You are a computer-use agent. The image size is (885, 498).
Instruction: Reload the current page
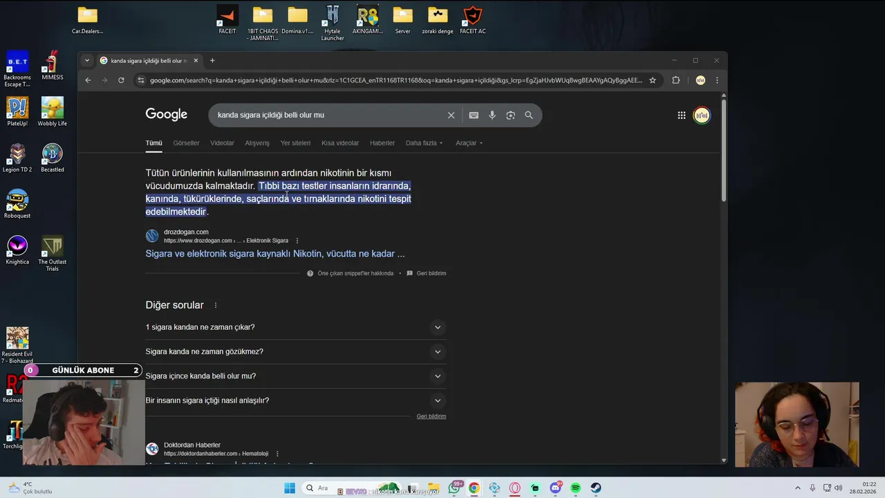coord(121,80)
